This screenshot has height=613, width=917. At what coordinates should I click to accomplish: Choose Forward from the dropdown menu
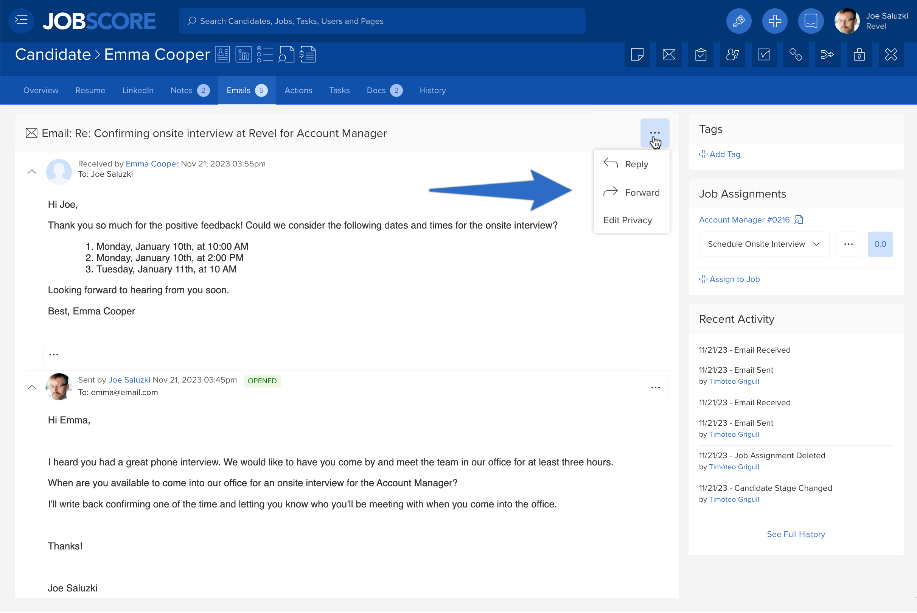coord(631,192)
